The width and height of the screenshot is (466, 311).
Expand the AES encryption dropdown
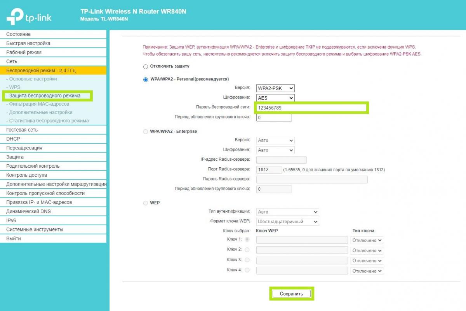tap(275, 98)
